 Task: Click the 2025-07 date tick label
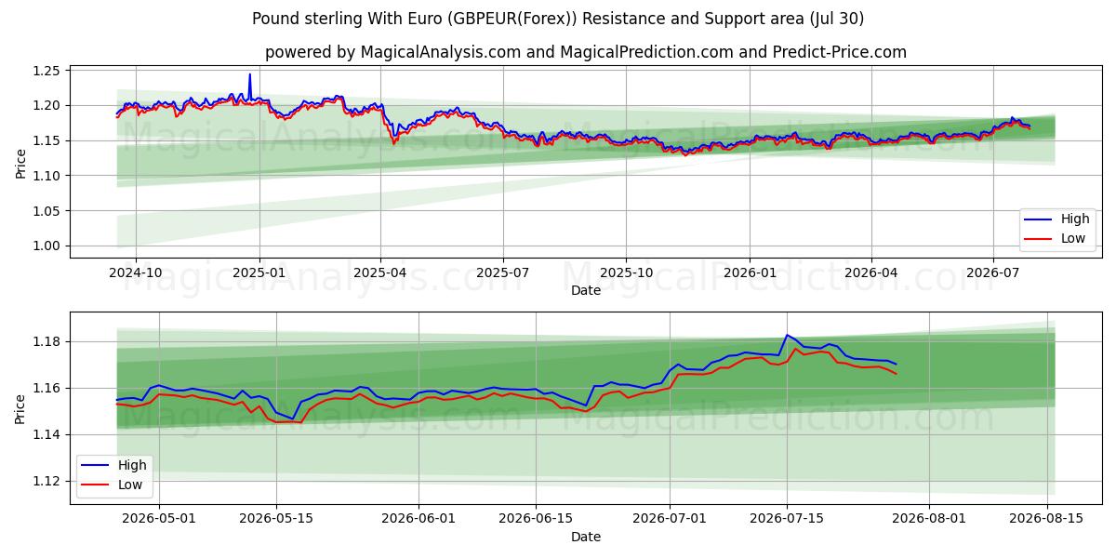click(503, 272)
